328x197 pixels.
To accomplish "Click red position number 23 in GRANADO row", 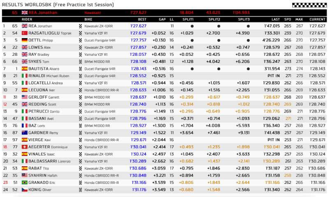I will (5, 182).
